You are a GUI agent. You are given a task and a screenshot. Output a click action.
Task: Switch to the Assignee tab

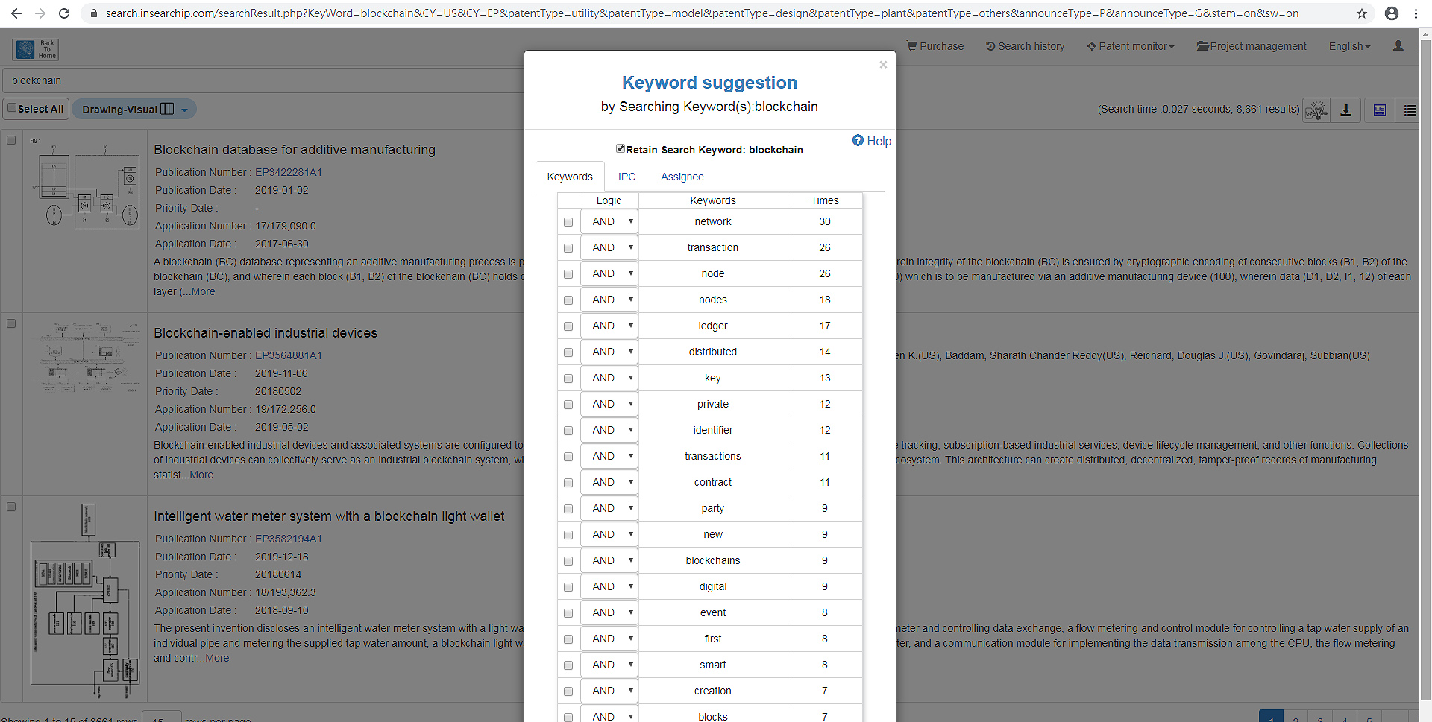coord(682,177)
